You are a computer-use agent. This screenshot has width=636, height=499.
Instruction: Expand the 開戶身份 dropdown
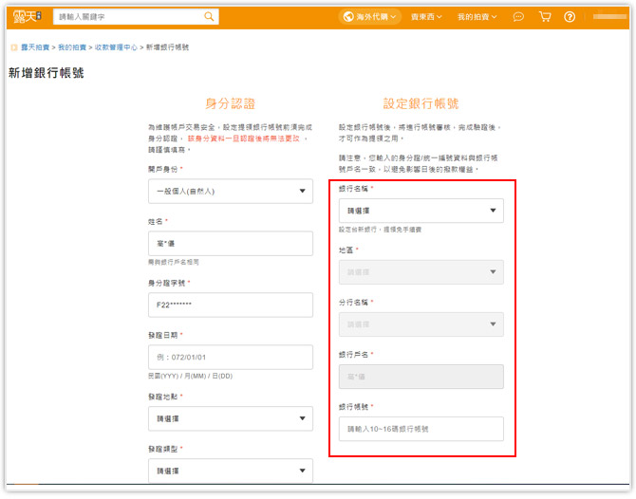(x=231, y=191)
